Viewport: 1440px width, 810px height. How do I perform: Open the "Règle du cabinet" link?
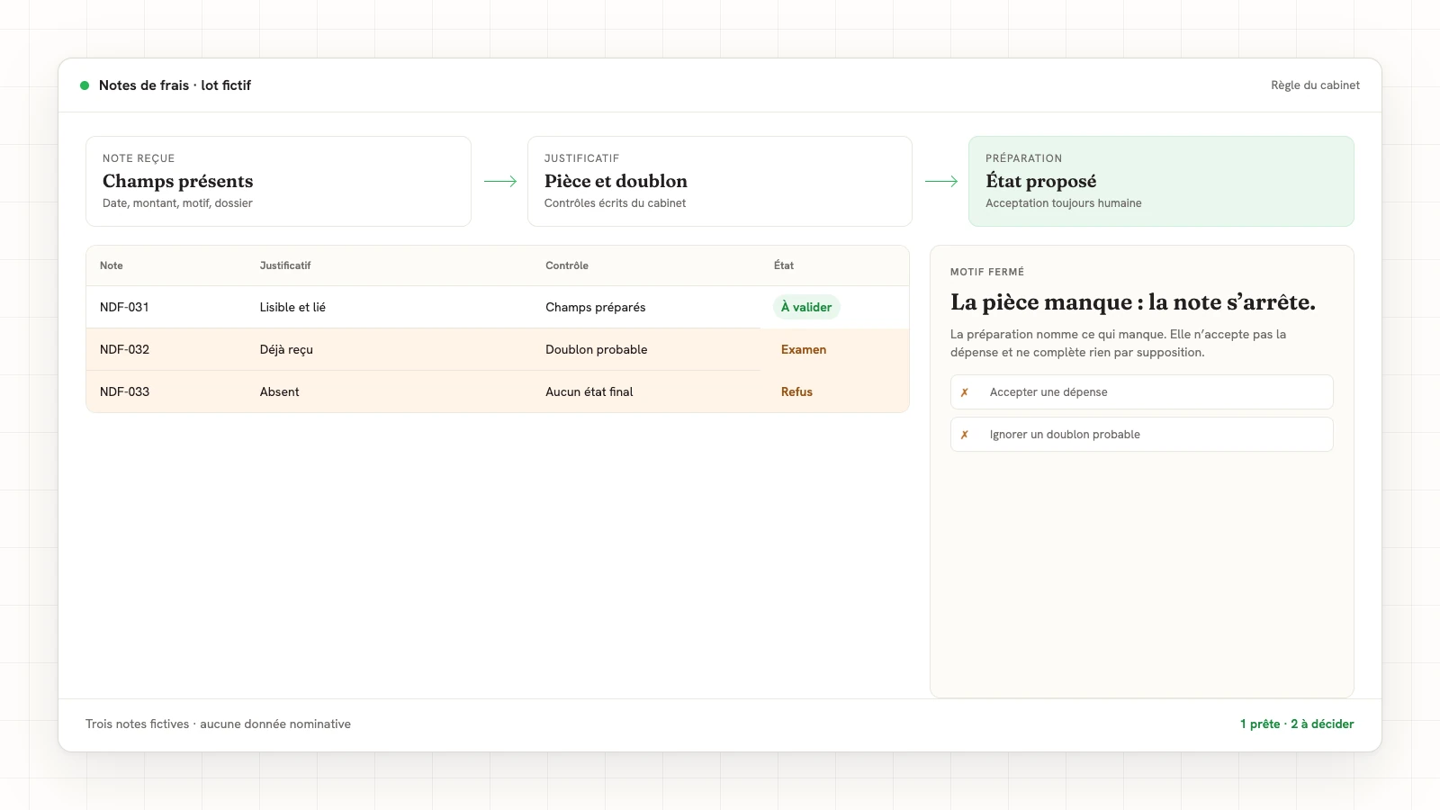click(x=1315, y=85)
